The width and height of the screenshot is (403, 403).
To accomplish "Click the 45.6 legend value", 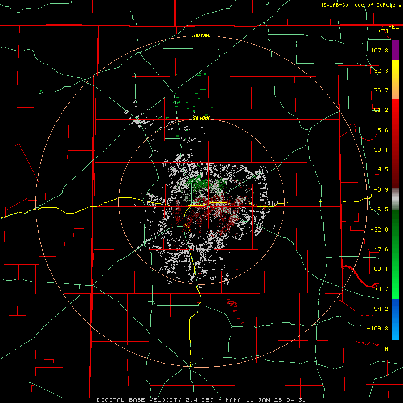I will click(381, 130).
